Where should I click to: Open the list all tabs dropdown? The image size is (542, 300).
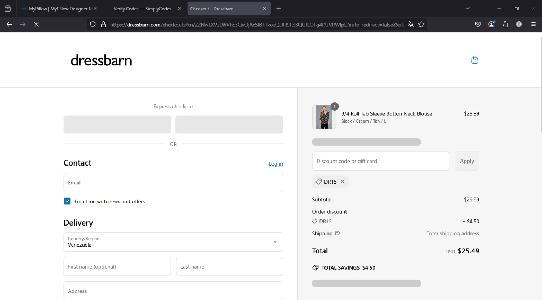click(x=468, y=8)
